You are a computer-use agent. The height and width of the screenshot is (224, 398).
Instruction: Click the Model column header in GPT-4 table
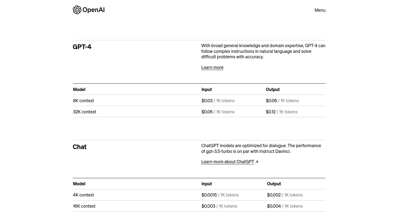click(x=79, y=89)
